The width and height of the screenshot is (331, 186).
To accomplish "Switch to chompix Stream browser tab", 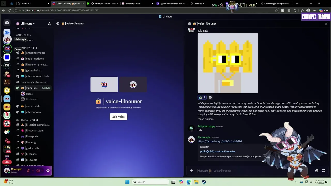I will pos(103,4).
